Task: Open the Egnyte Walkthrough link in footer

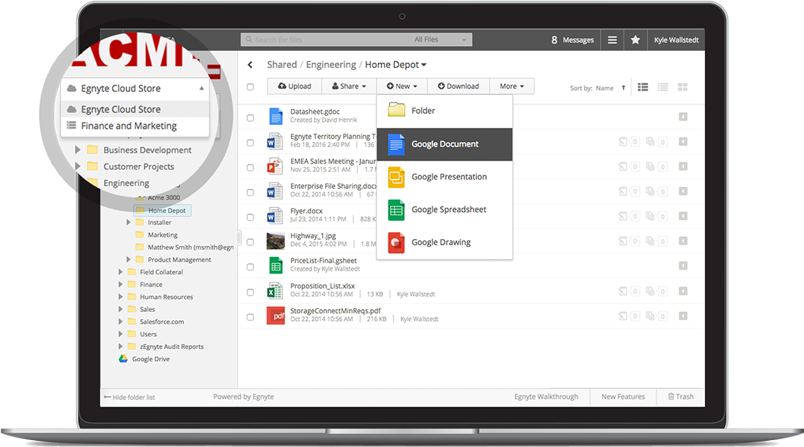Action: pyautogui.click(x=546, y=397)
